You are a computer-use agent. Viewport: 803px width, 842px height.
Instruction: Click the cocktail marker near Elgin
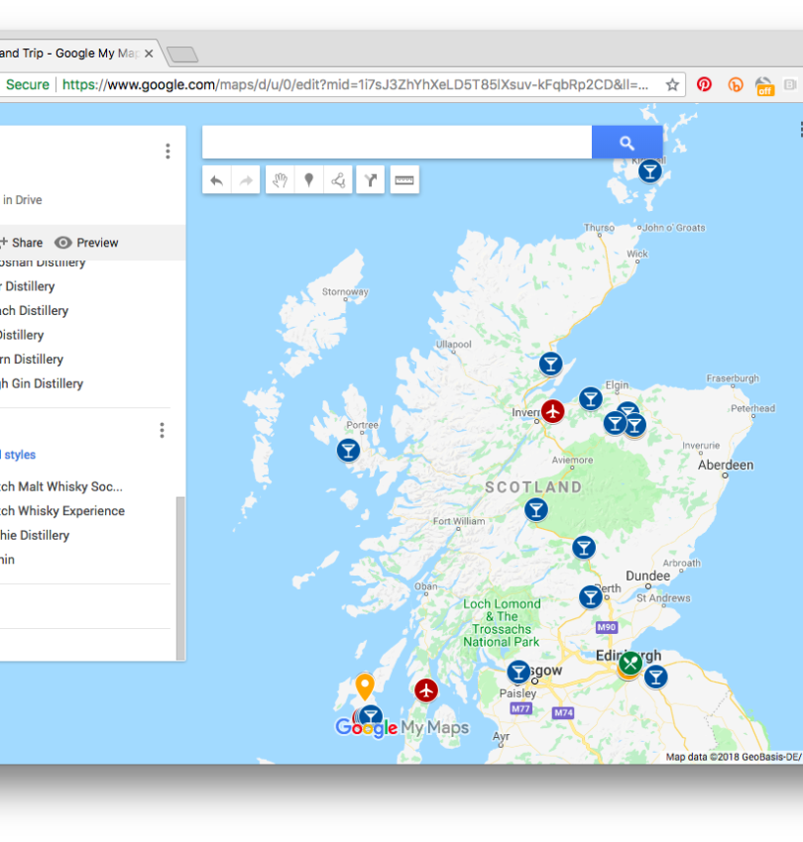(591, 399)
